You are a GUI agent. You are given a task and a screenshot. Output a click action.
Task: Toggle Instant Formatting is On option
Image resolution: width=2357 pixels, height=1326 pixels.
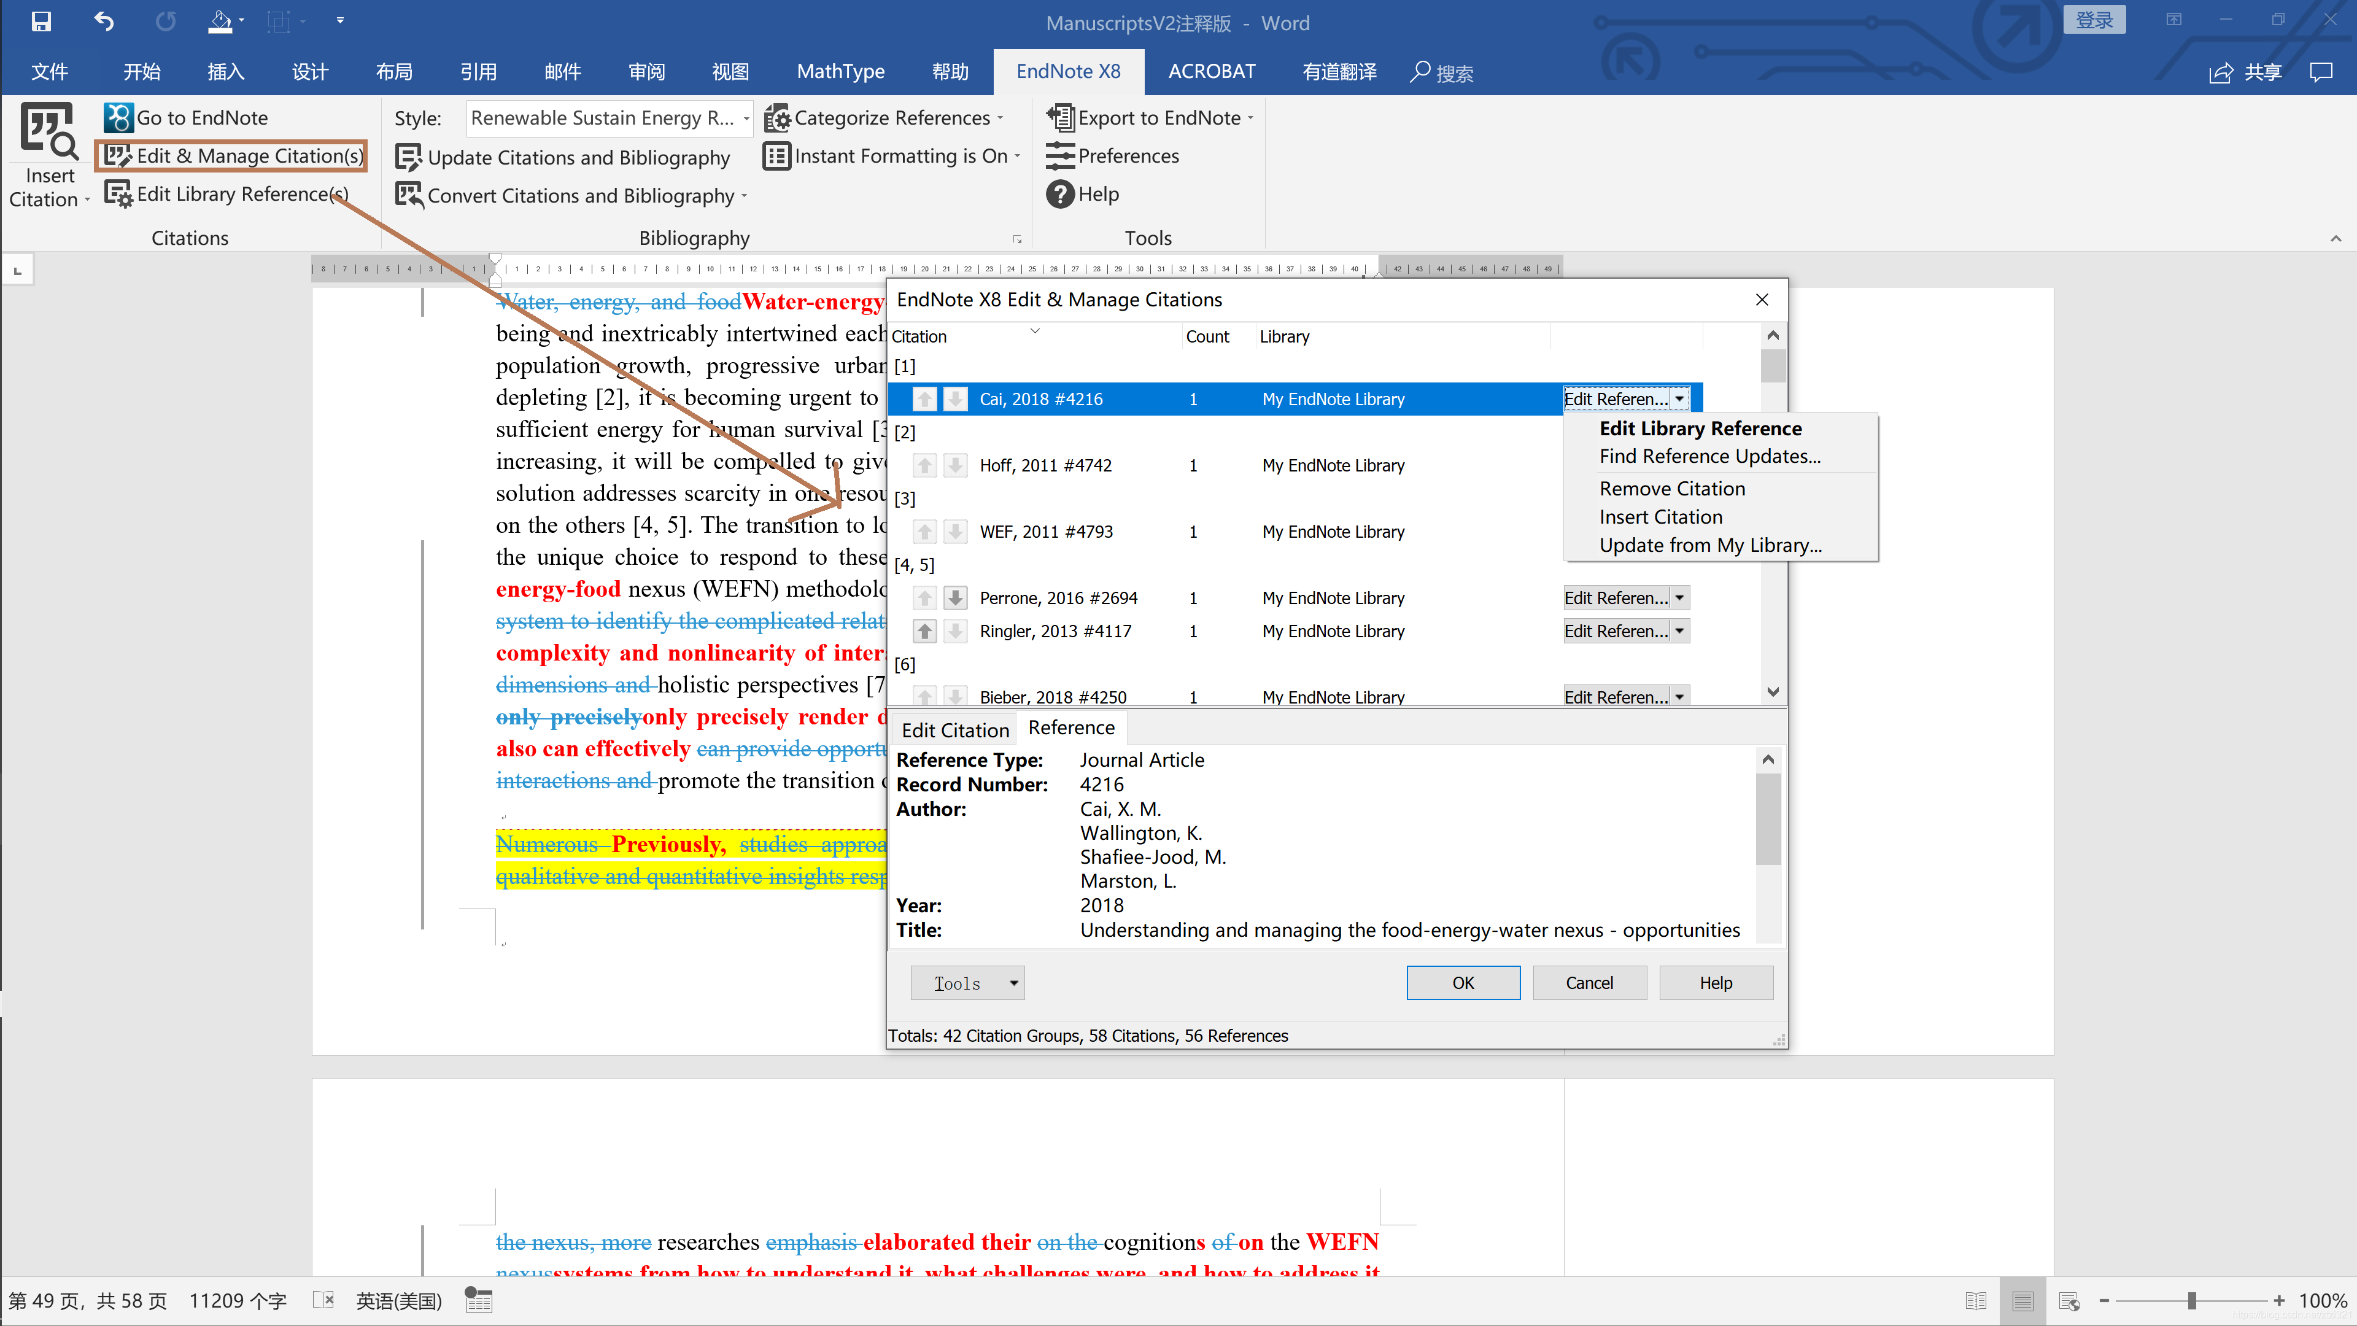point(901,157)
